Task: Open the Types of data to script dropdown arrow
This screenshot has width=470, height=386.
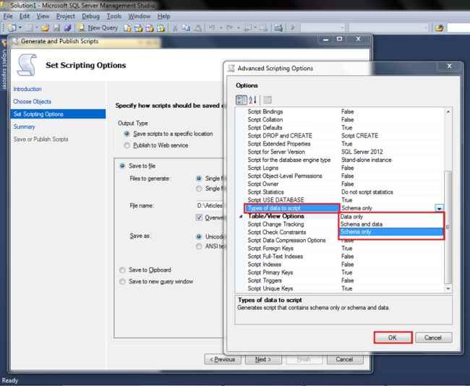Action: tap(439, 207)
